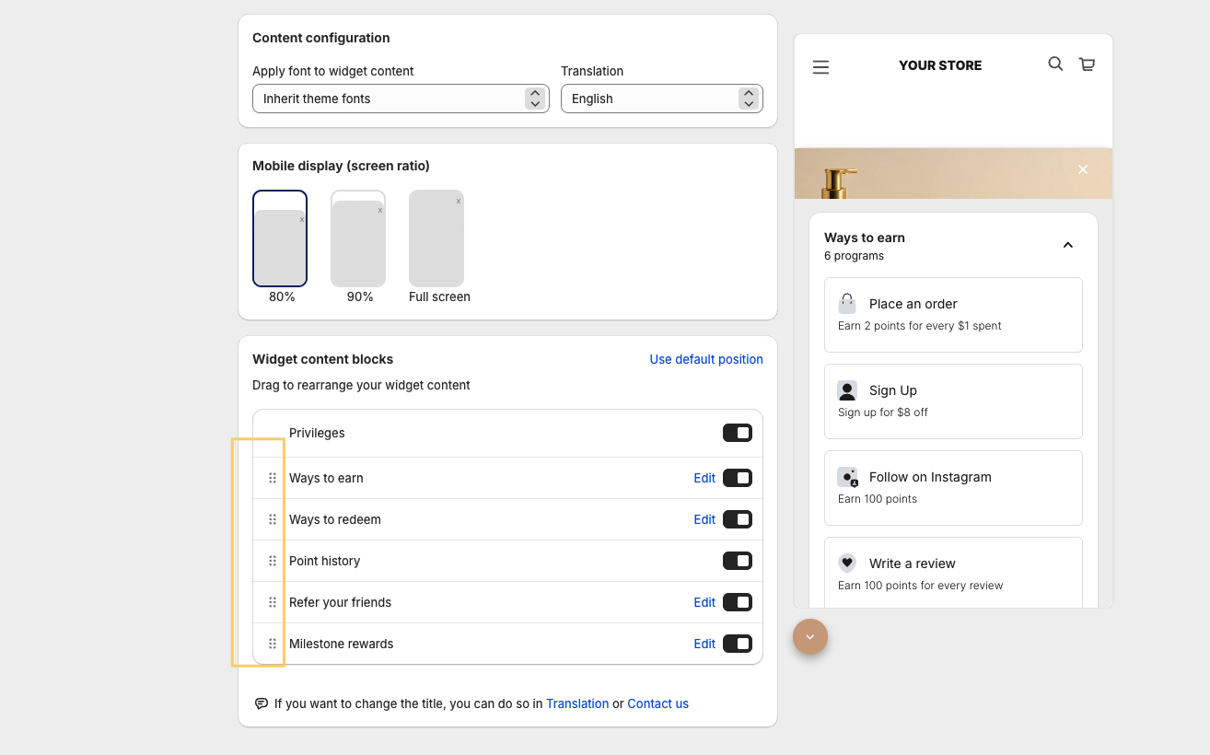The width and height of the screenshot is (1210, 755).
Task: Toggle the Refer your friends switch
Action: [737, 602]
